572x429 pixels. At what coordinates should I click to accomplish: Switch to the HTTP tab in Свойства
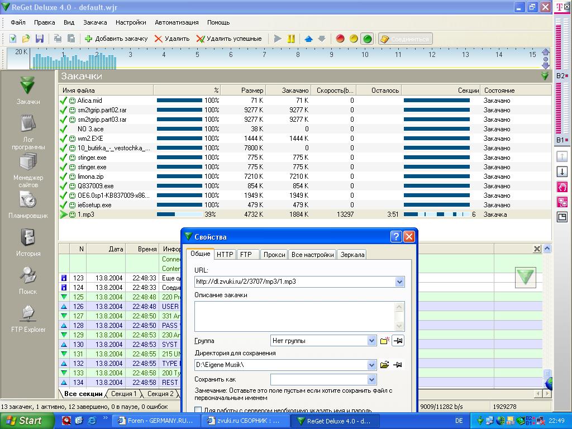point(225,254)
